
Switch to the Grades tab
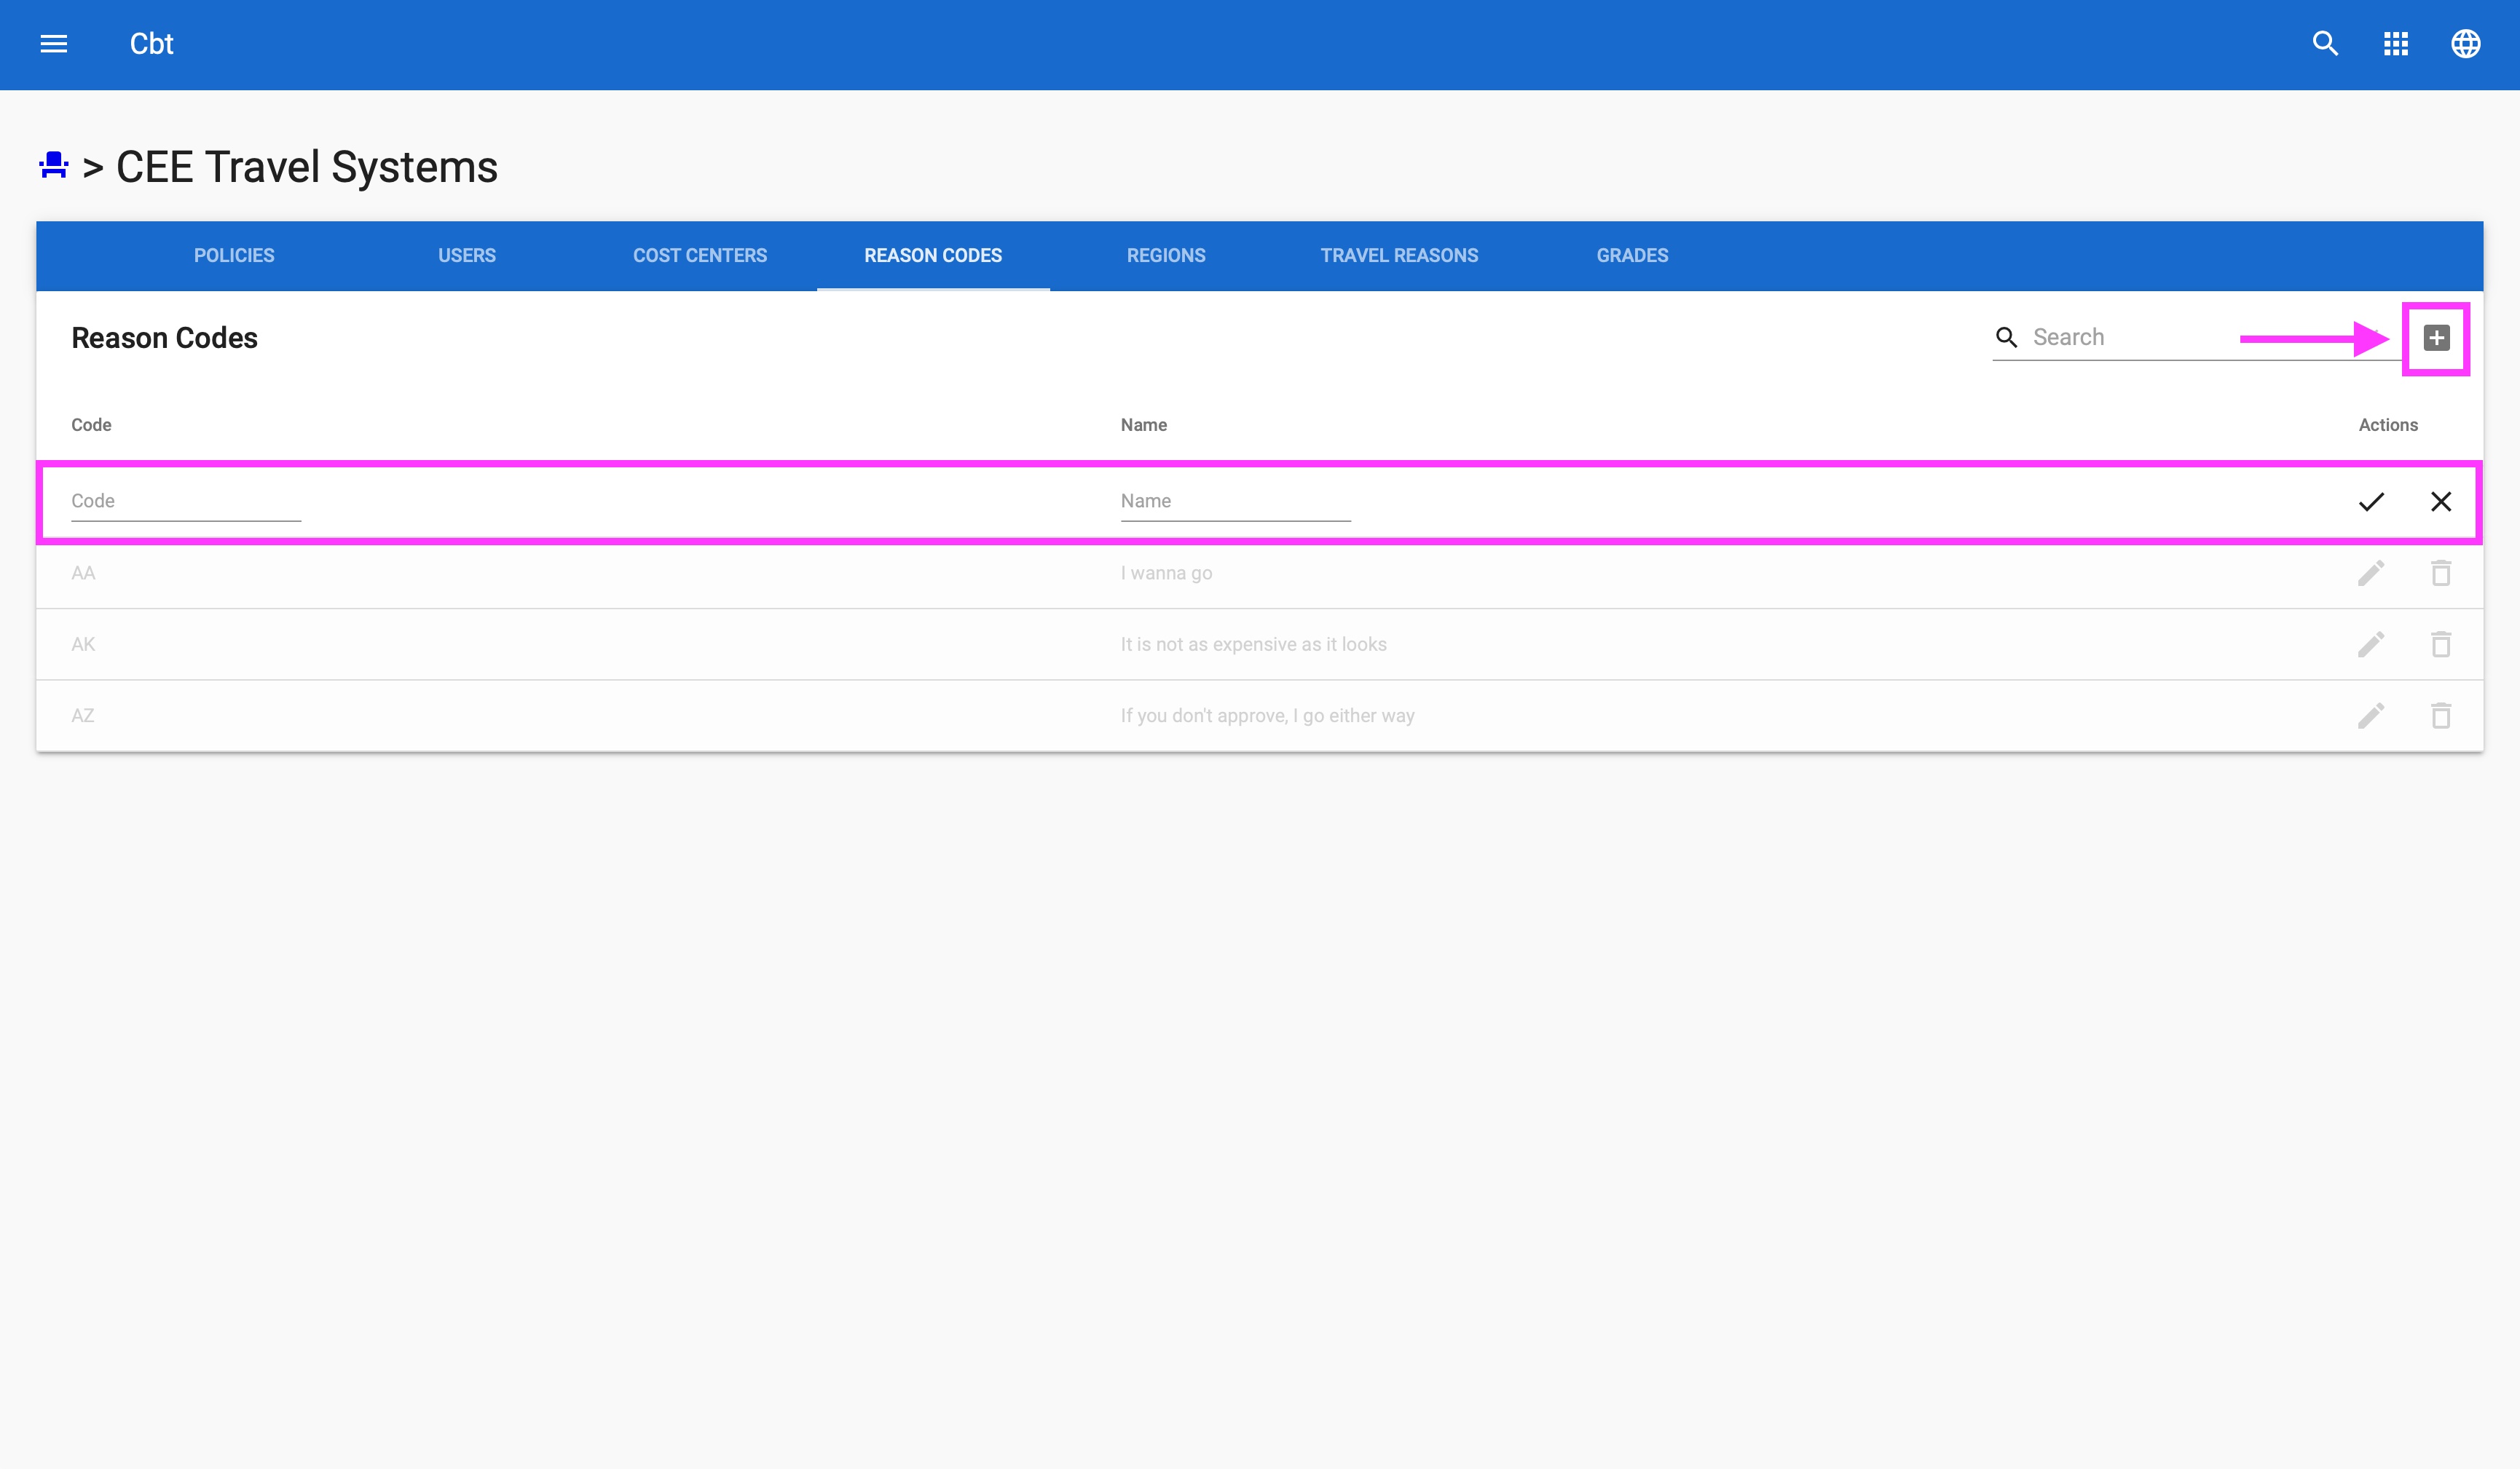coord(1632,256)
